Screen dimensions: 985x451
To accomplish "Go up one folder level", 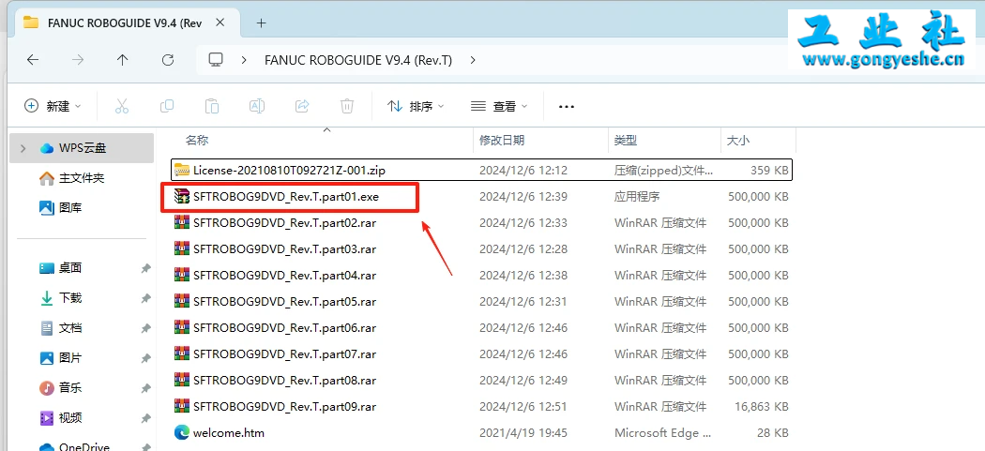I will pyautogui.click(x=123, y=60).
